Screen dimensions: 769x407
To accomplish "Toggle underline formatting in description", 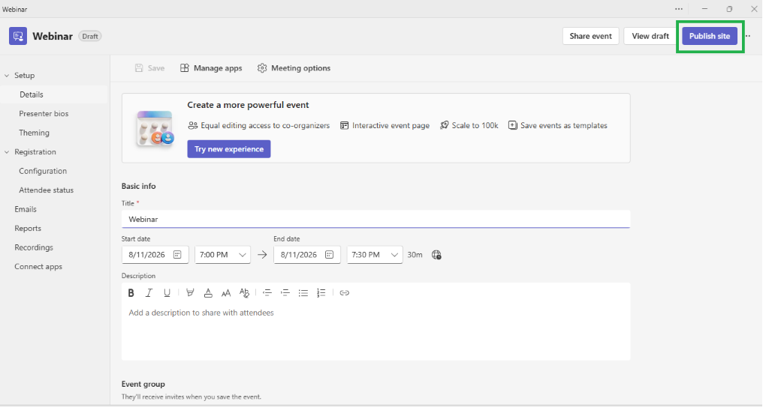I will (167, 293).
